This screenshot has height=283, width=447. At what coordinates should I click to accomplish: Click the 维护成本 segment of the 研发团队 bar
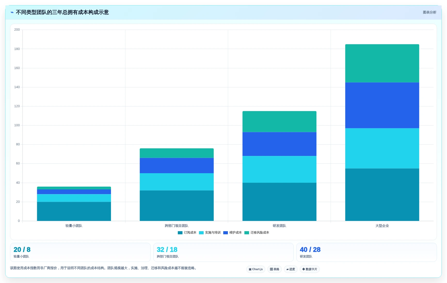[x=280, y=144]
